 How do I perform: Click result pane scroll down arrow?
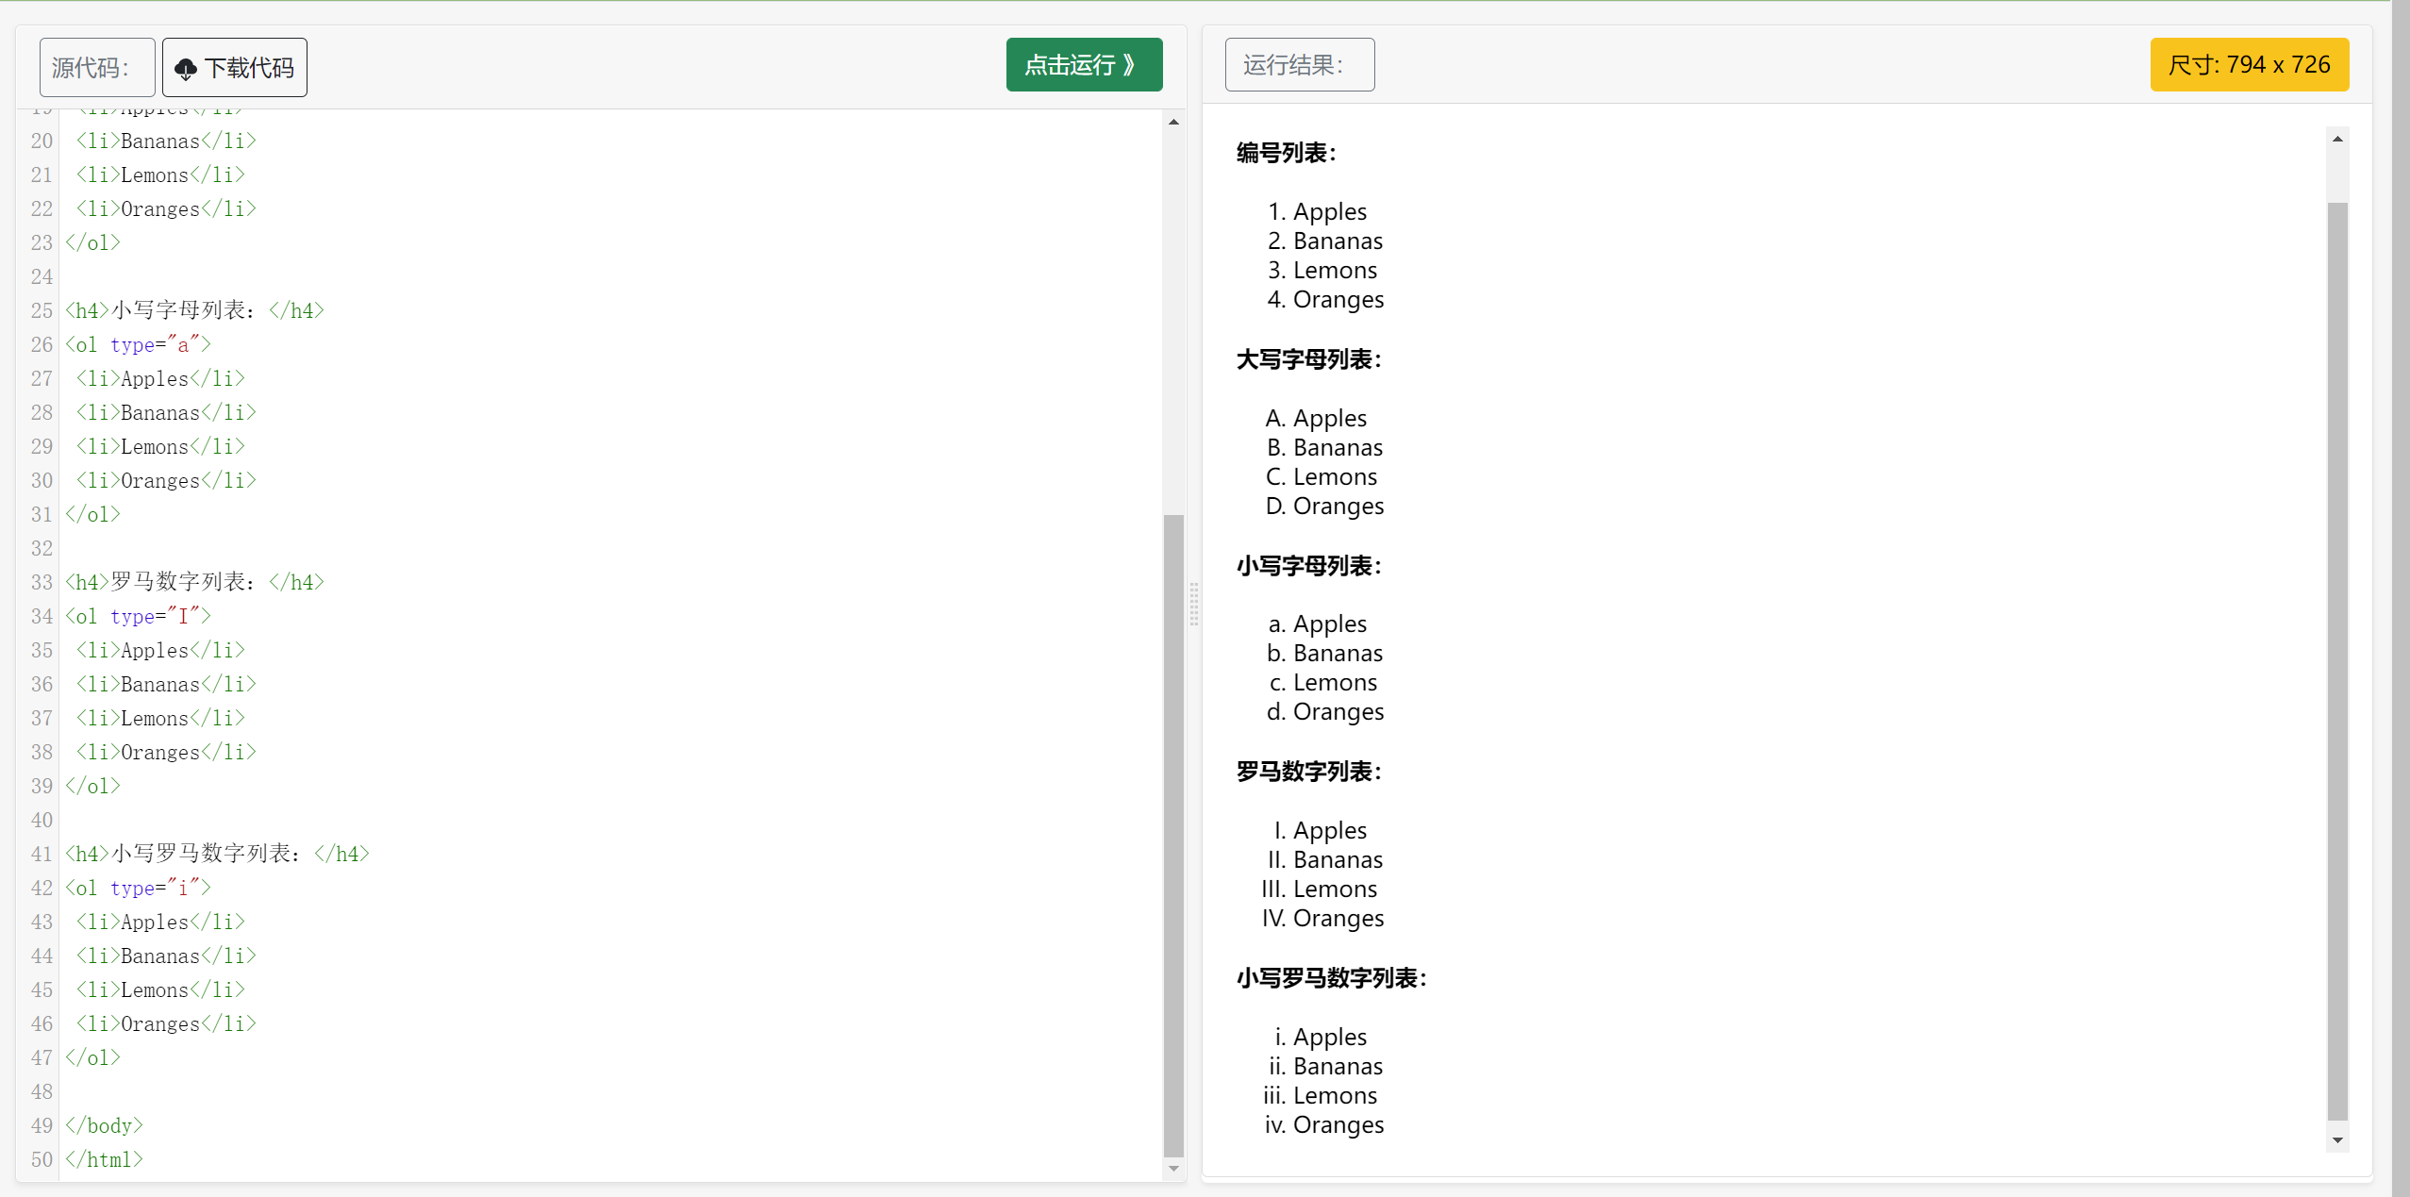(2337, 1140)
